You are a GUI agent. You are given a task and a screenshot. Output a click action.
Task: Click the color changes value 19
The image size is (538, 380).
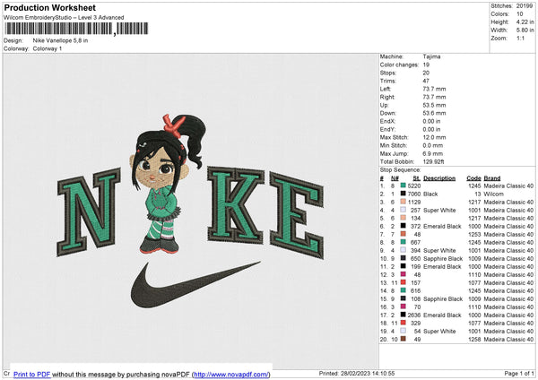pos(426,65)
